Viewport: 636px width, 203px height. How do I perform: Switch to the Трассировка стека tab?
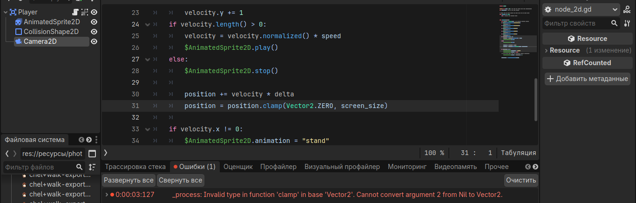point(135,167)
